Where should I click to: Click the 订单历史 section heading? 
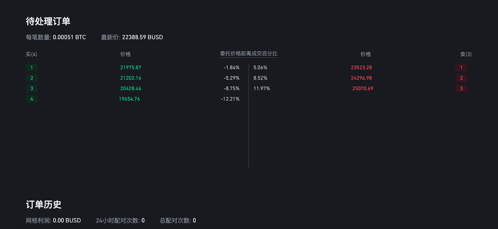click(x=44, y=204)
